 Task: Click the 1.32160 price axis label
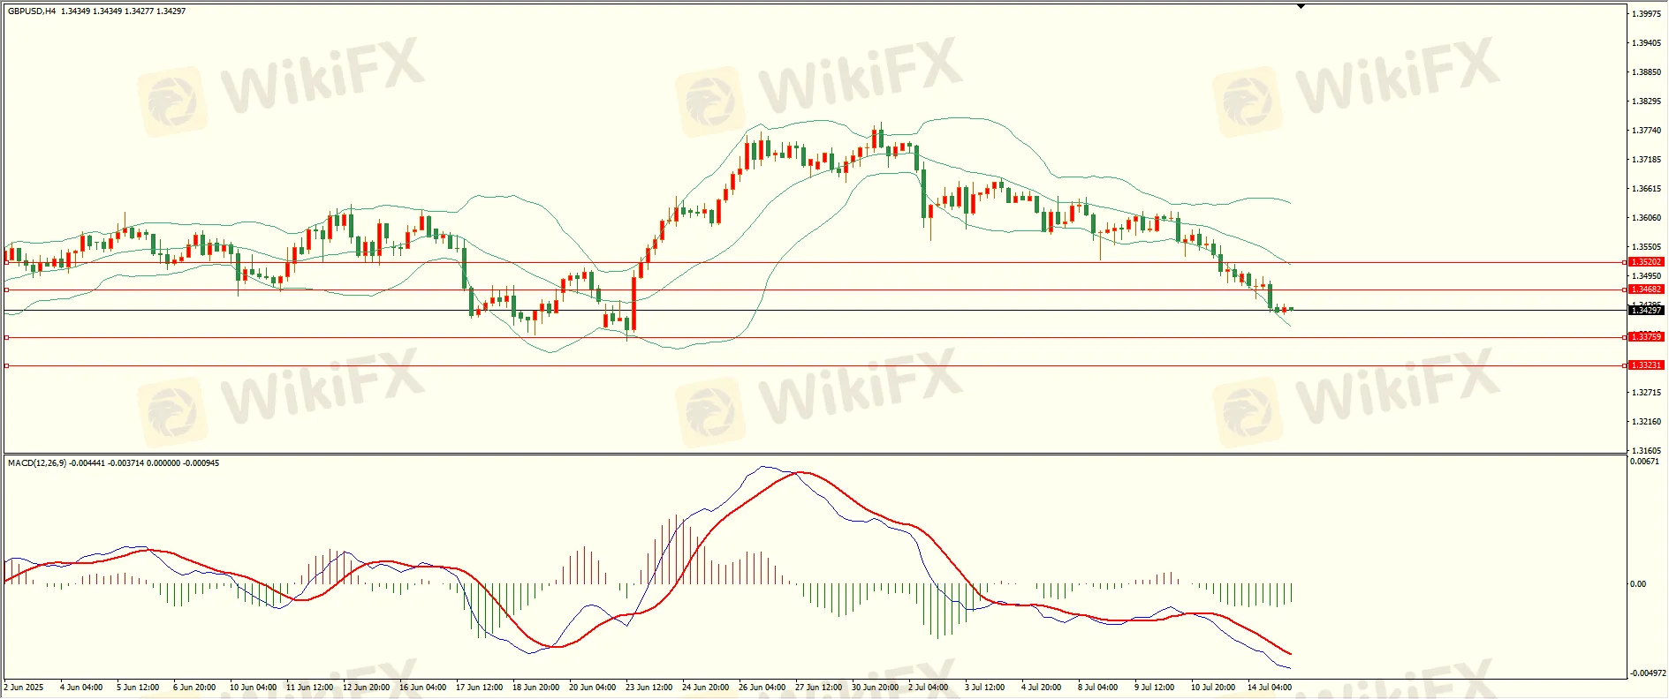pos(1646,422)
